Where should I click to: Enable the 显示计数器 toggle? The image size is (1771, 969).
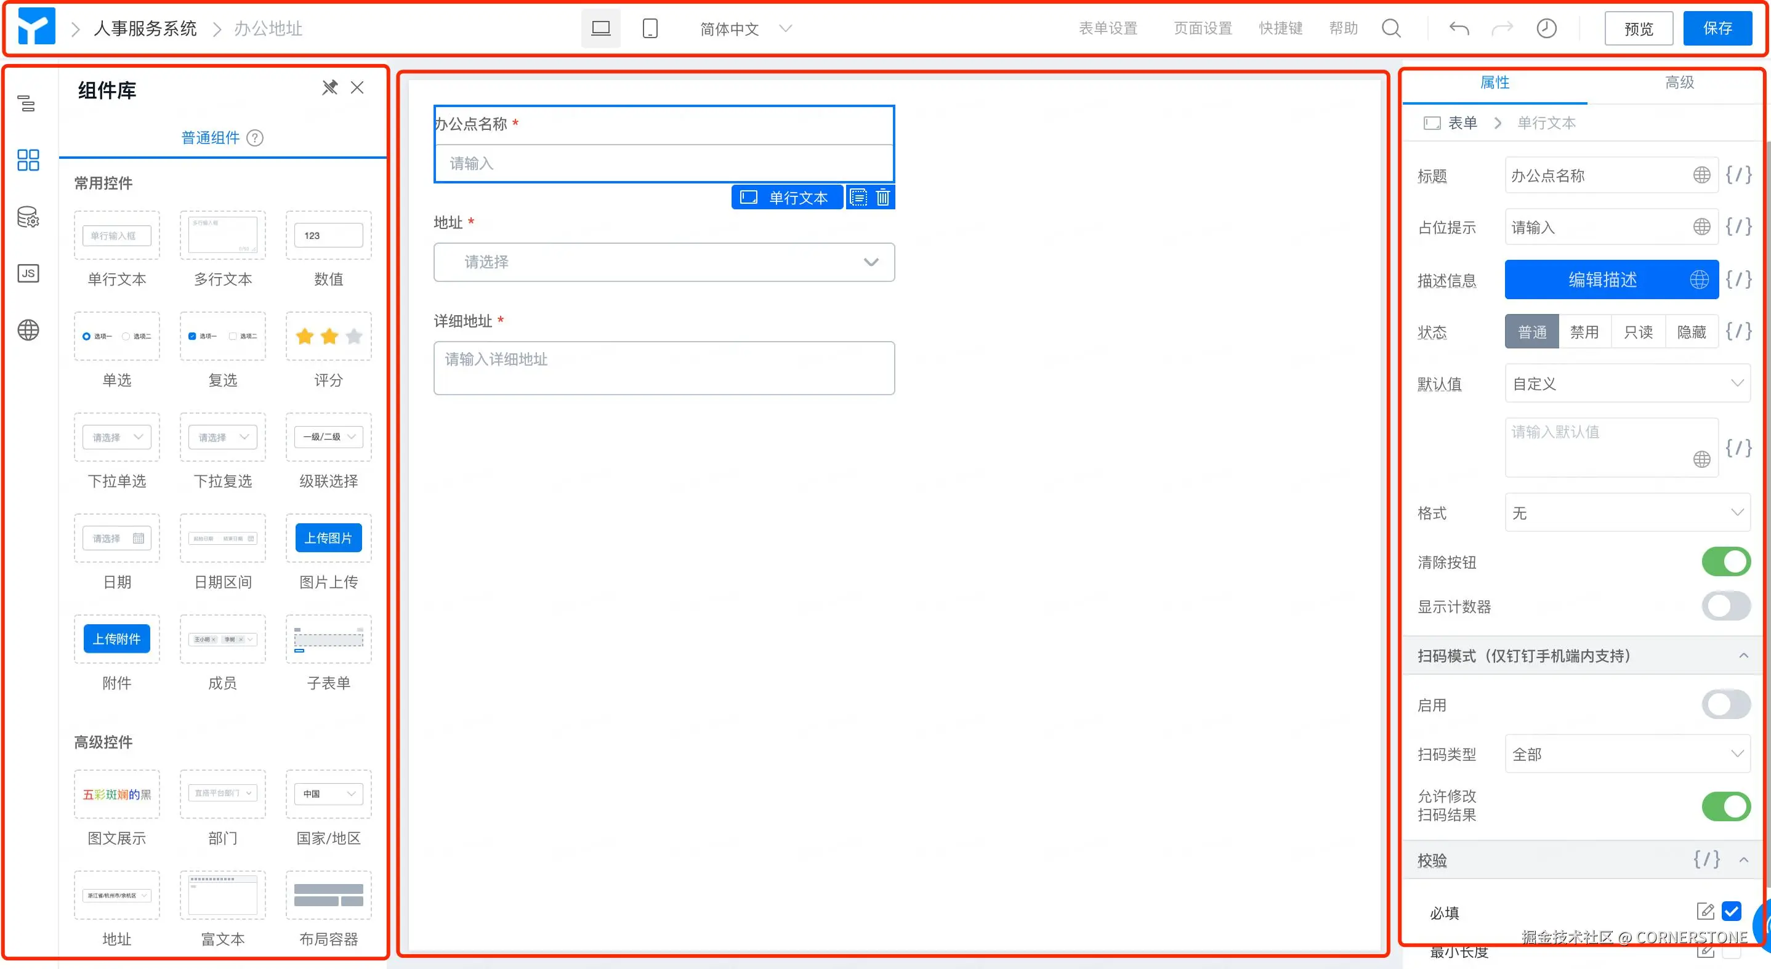pyautogui.click(x=1725, y=606)
